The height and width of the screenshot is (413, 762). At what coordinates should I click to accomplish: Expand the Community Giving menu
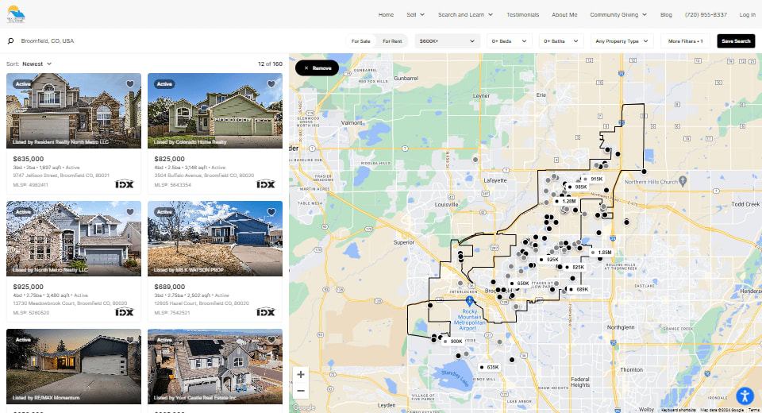tap(618, 14)
